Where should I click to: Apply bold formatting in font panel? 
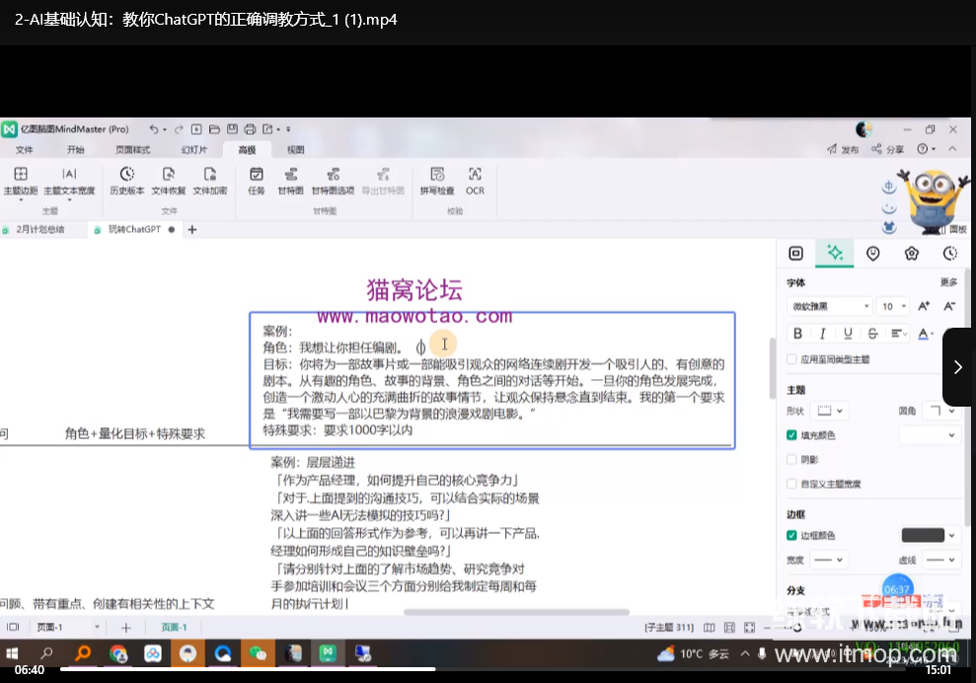(797, 334)
